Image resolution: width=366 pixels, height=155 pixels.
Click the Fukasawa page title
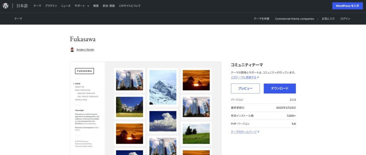[83, 39]
